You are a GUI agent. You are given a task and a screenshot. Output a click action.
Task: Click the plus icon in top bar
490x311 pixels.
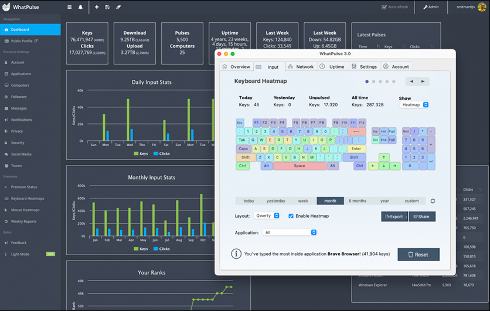pyautogui.click(x=97, y=7)
